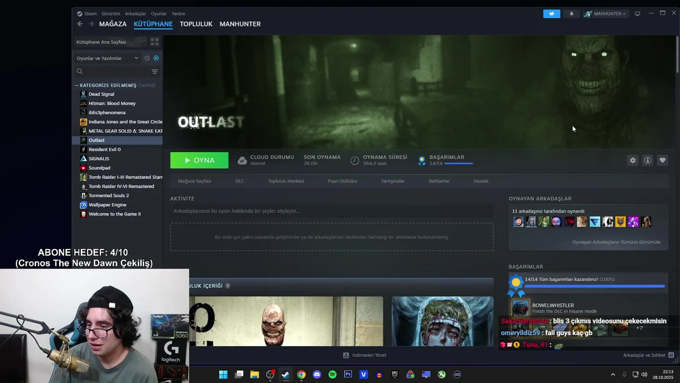Open the Oyunlar menu

[159, 14]
